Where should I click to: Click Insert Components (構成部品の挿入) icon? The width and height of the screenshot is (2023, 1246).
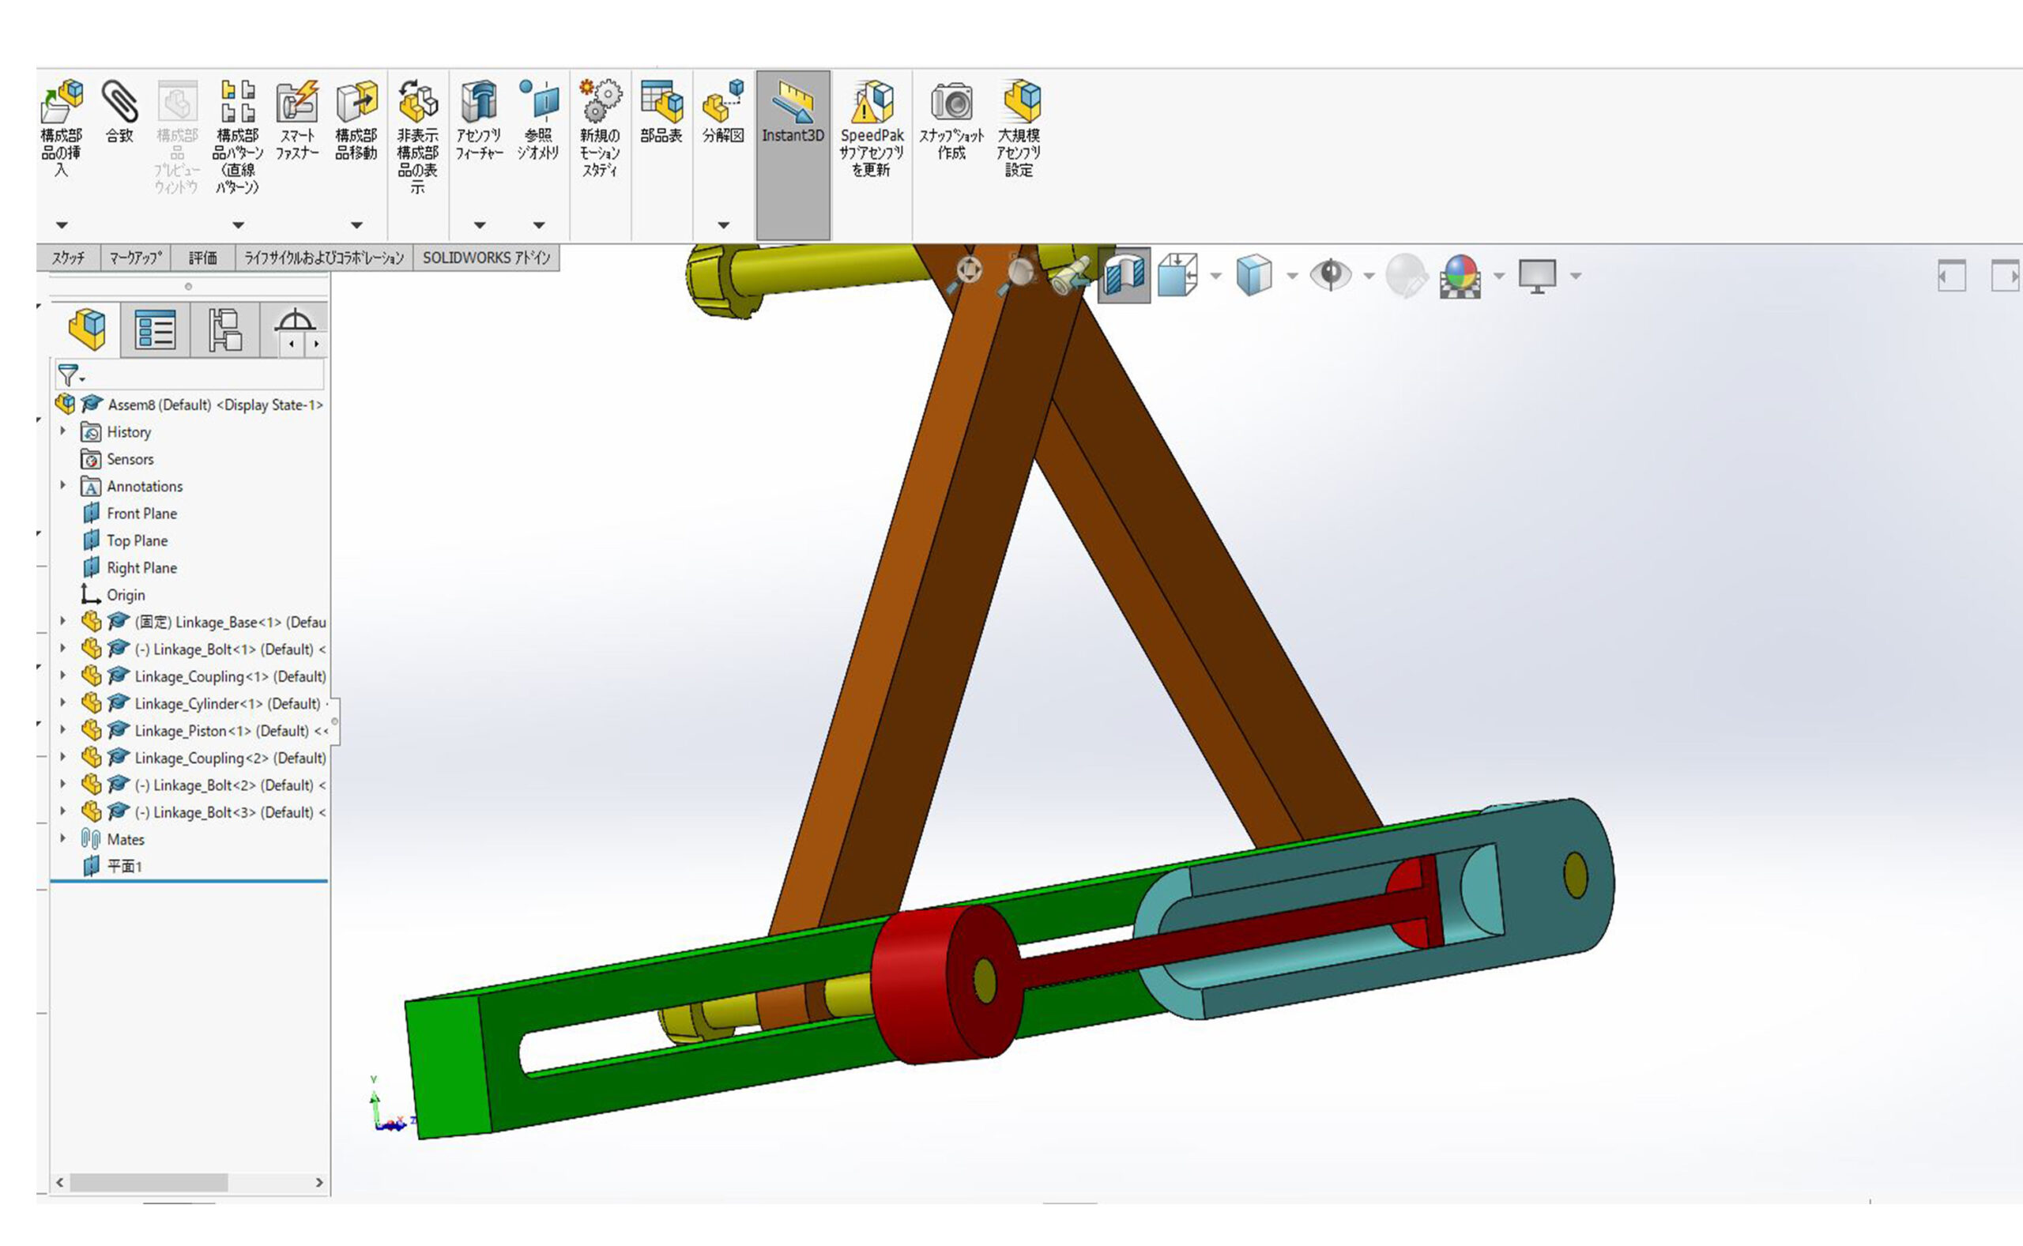(x=62, y=101)
